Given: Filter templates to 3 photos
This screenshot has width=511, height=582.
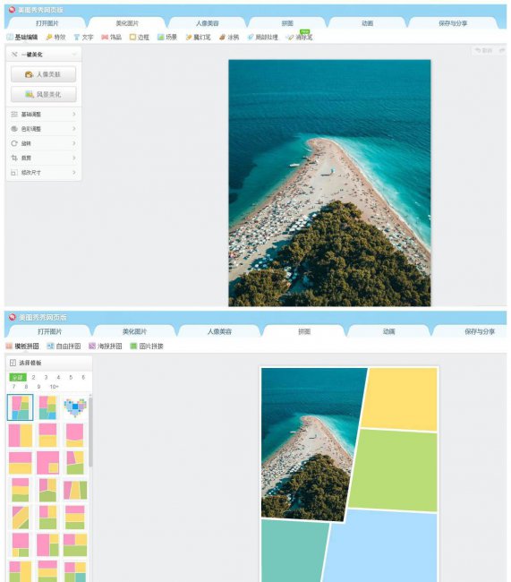Looking at the screenshot, I should coord(46,377).
